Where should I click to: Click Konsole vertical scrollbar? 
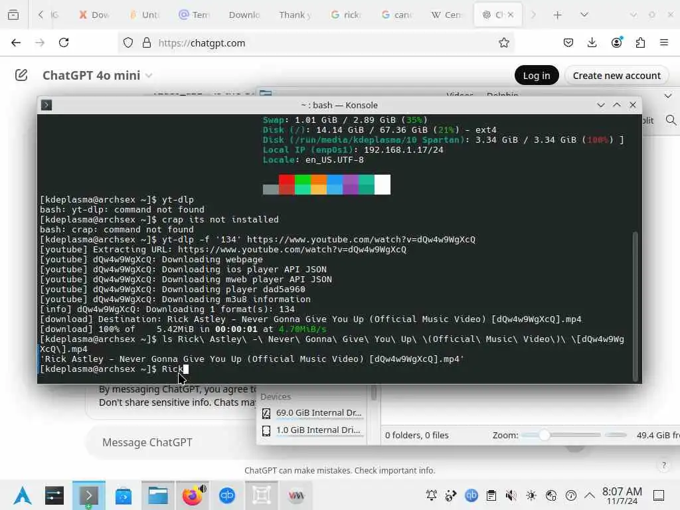point(636,305)
